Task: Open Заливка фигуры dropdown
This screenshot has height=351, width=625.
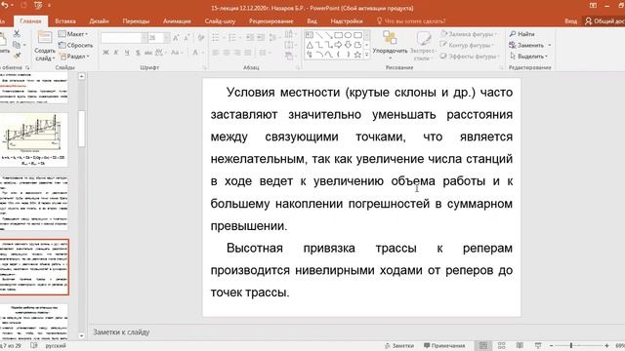Action: pyautogui.click(x=469, y=34)
